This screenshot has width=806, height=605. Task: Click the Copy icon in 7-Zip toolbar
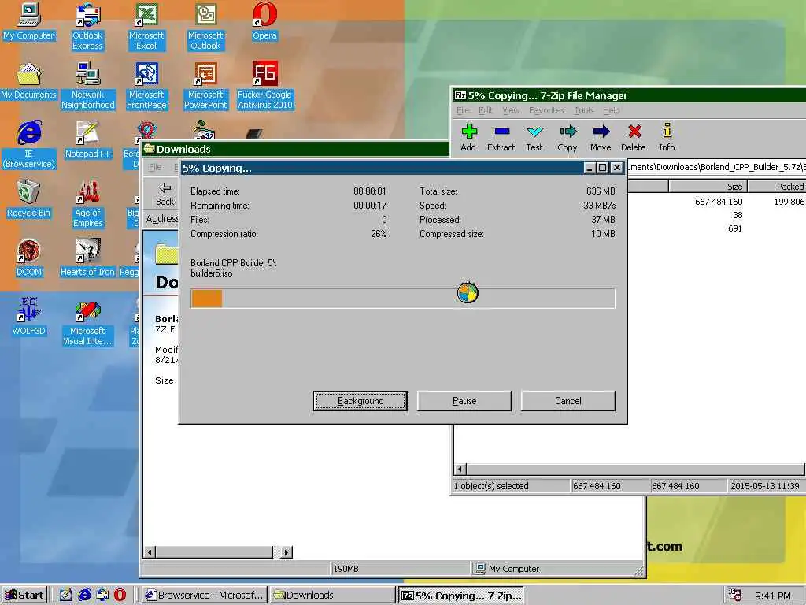[x=568, y=137]
